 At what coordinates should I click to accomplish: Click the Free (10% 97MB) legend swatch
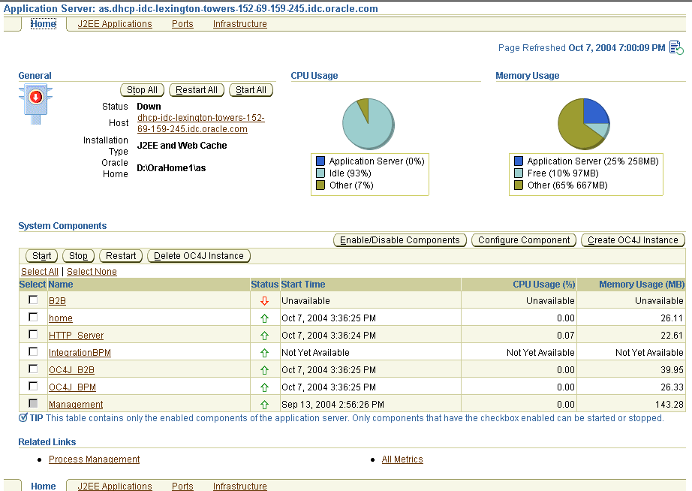[519, 173]
